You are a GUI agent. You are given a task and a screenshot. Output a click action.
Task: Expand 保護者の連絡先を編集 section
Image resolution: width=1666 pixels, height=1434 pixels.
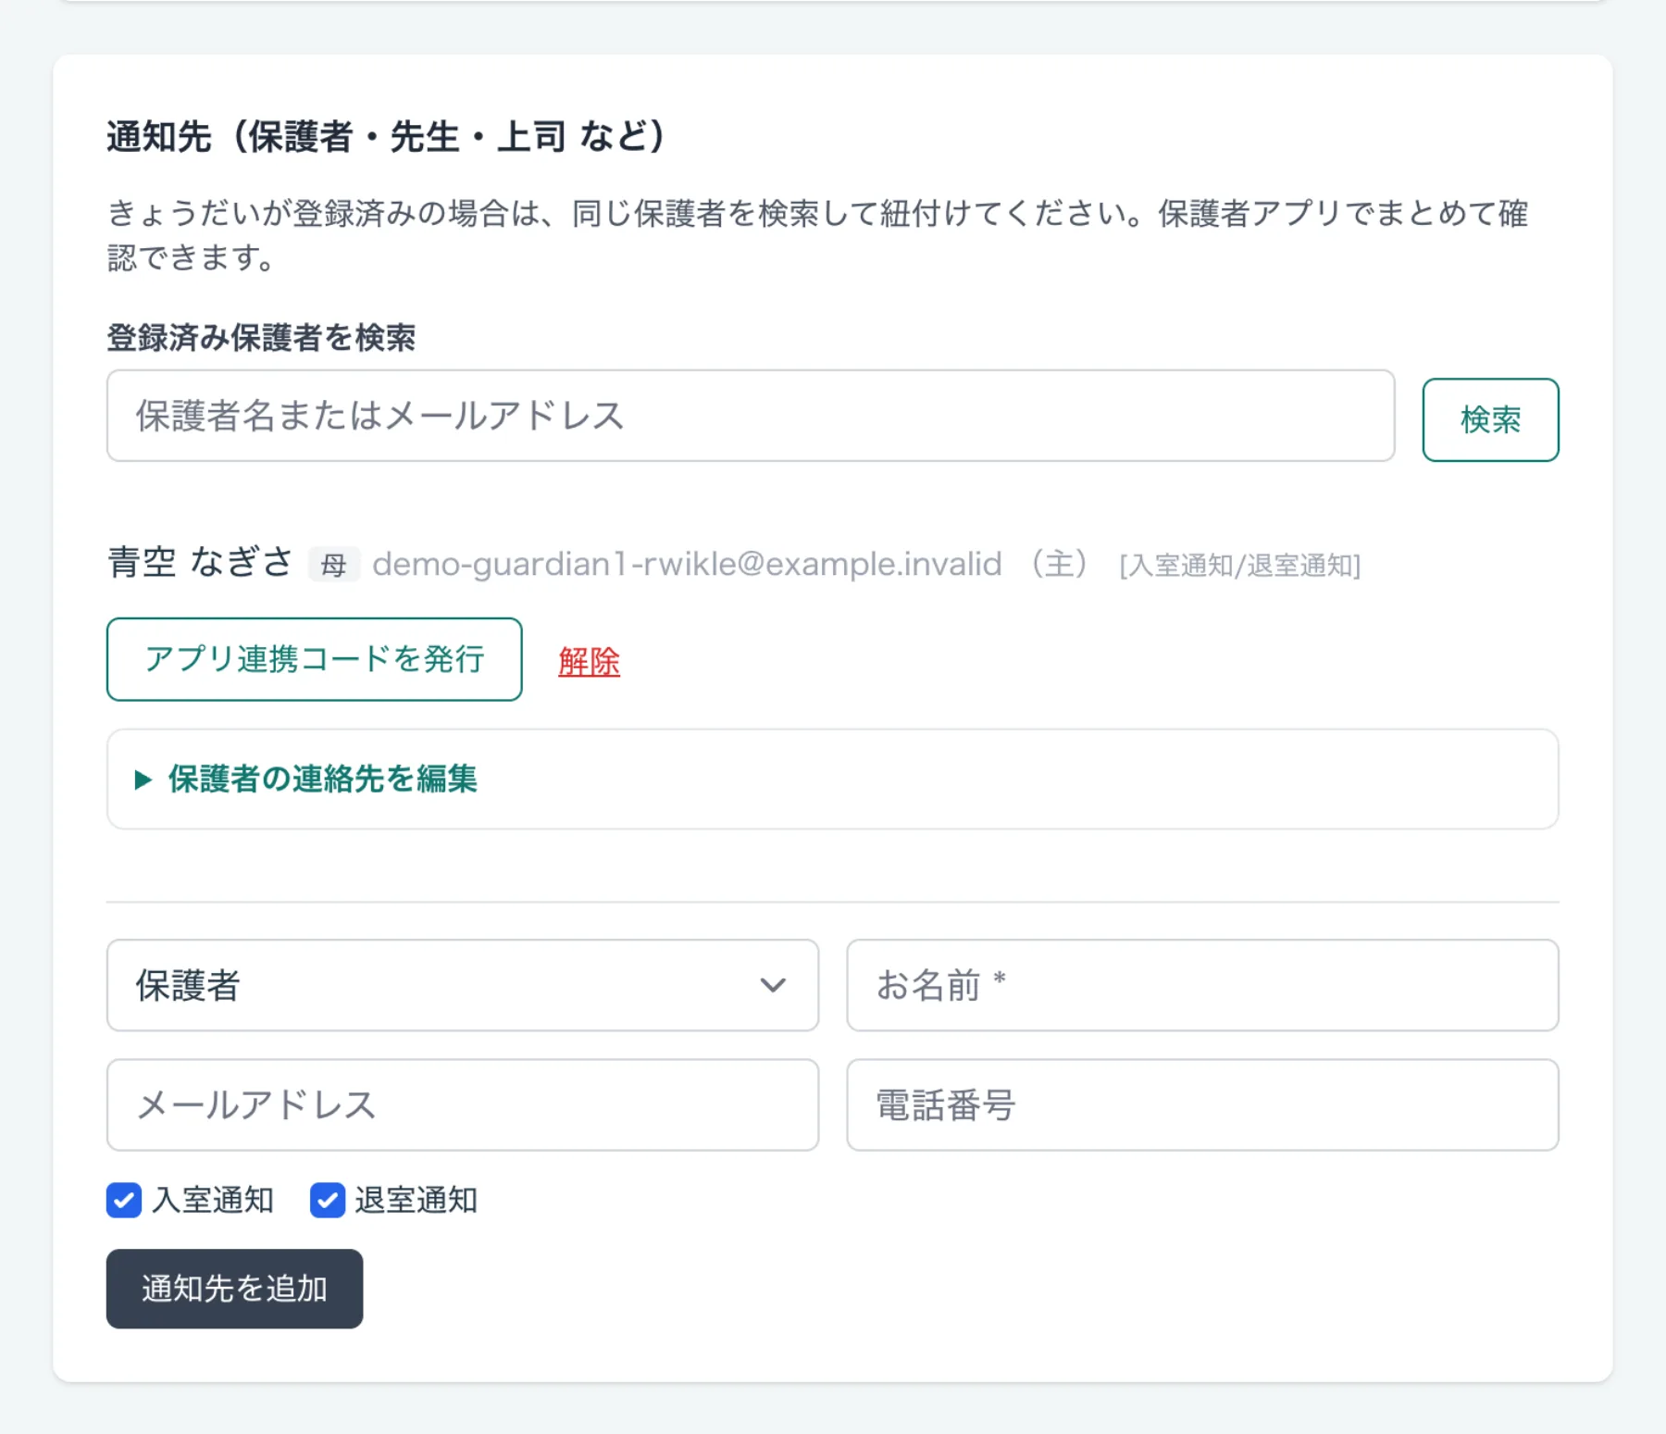coord(832,779)
